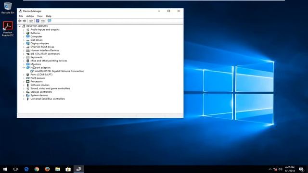Screen dimensions: 308x173
Task: Open the Action Center notification icon
Action: 301,169
